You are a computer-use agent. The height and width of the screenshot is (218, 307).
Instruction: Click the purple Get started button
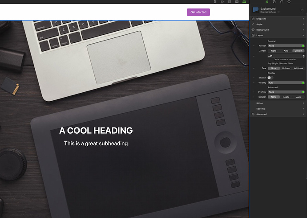point(198,12)
